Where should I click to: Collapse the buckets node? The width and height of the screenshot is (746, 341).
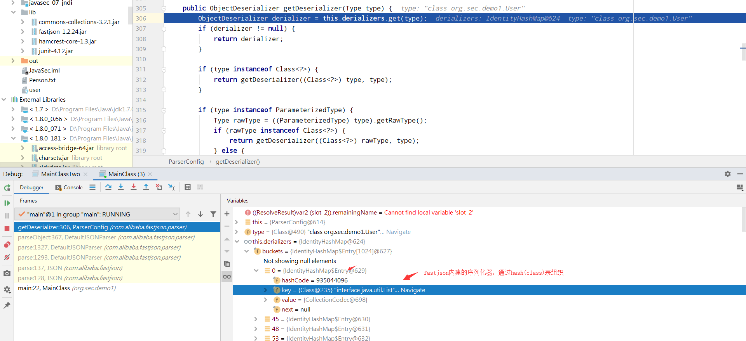(246, 251)
